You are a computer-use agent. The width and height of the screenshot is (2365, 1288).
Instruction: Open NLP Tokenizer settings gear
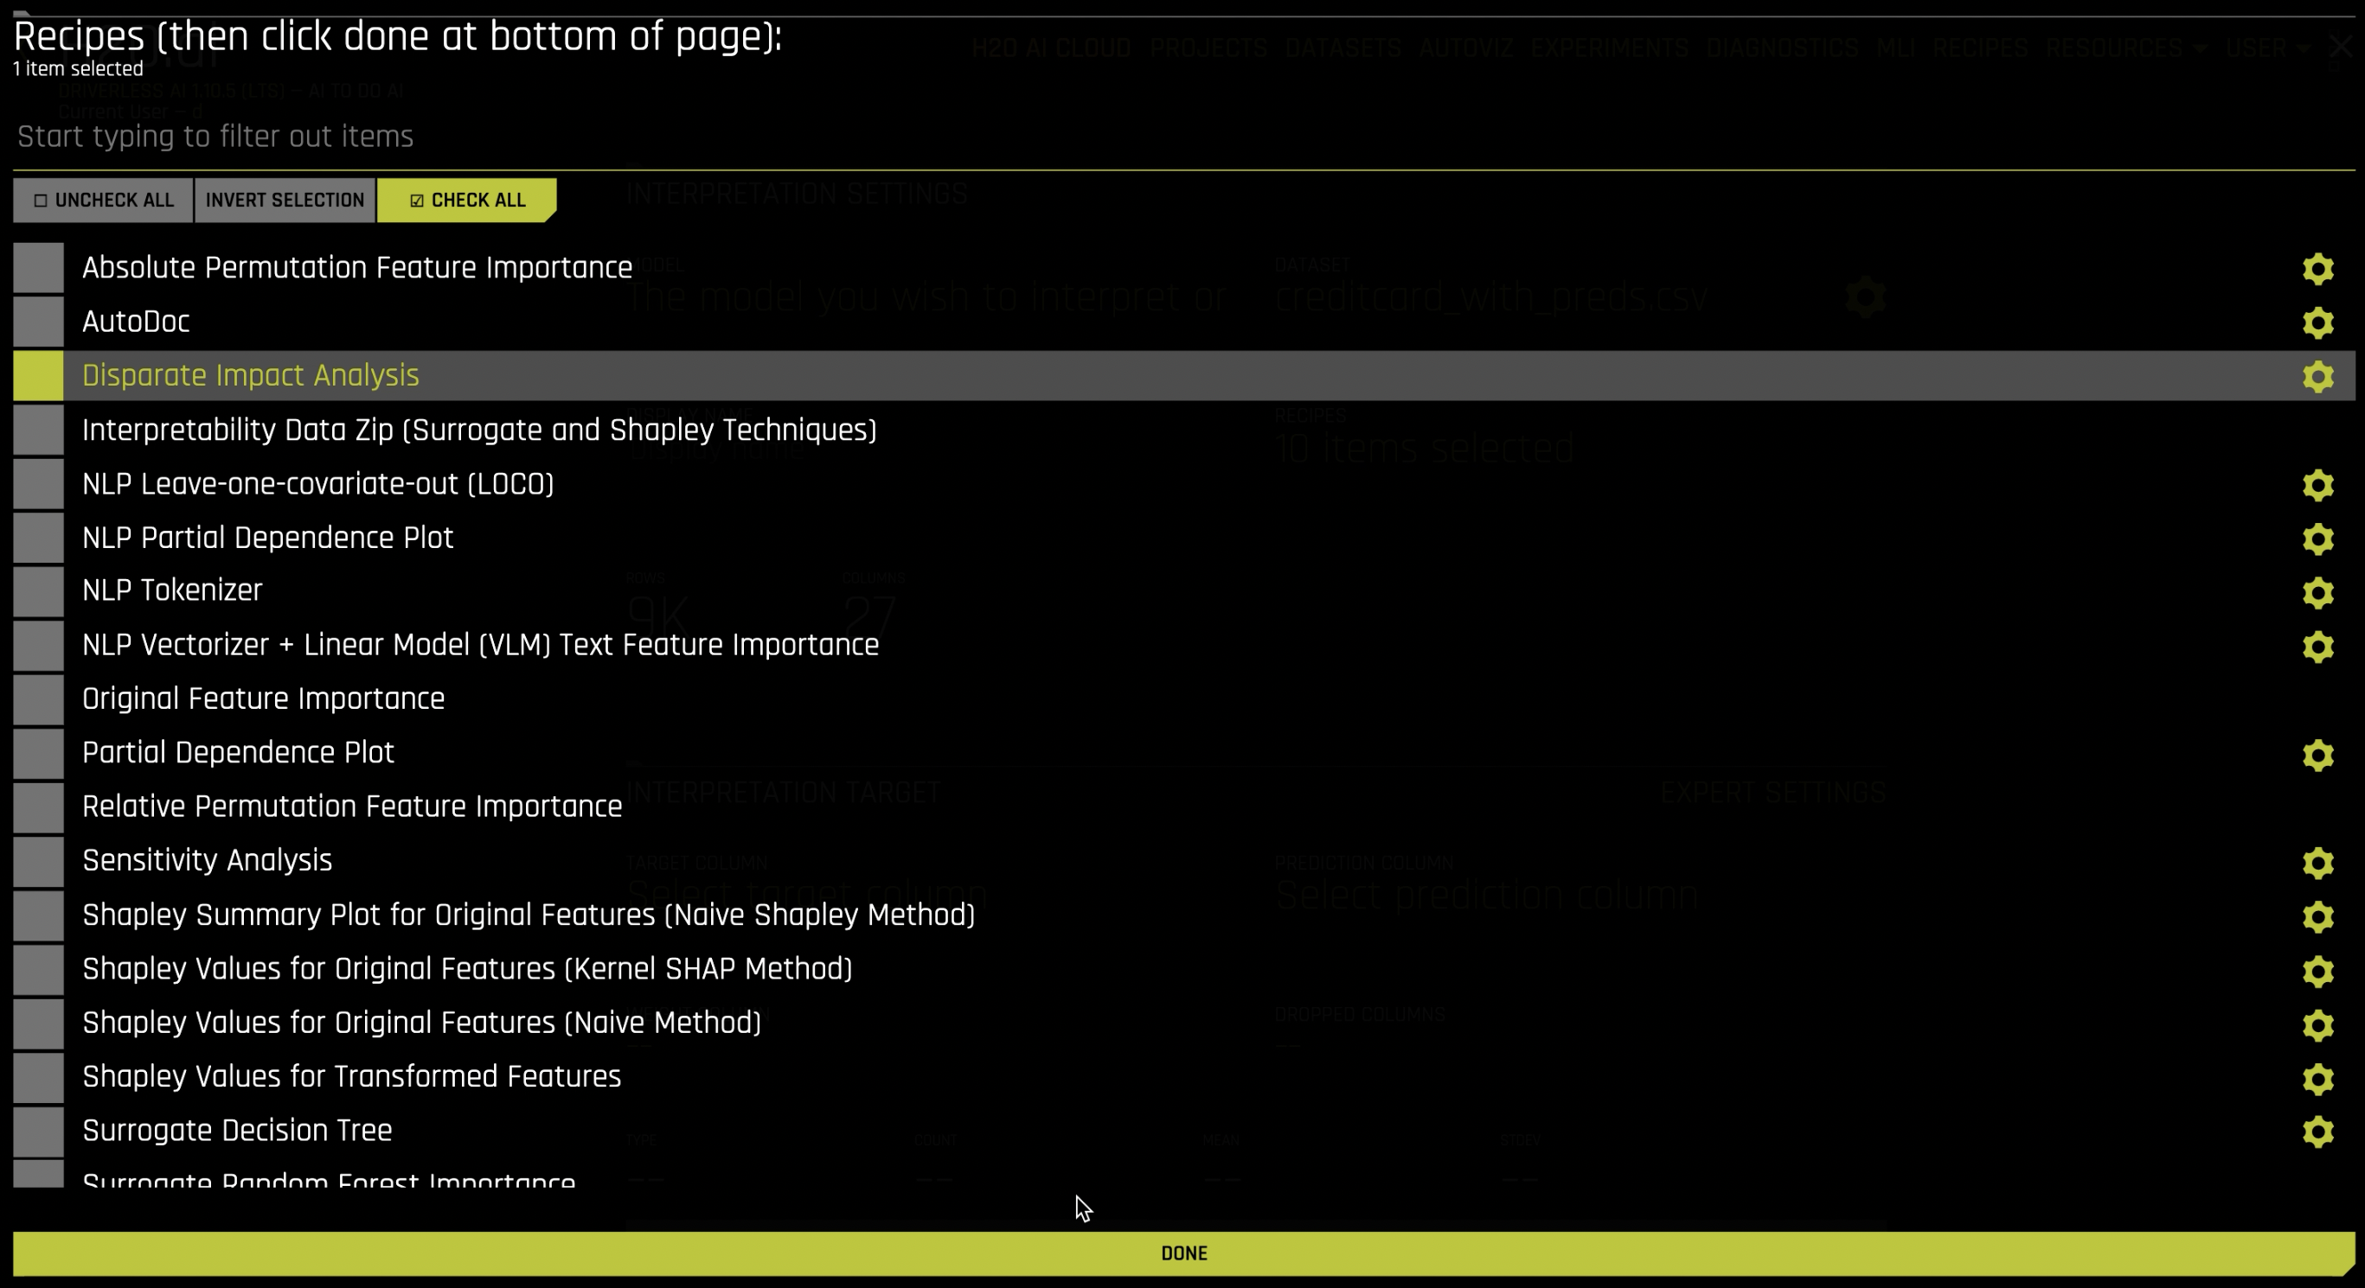[x=2317, y=593]
